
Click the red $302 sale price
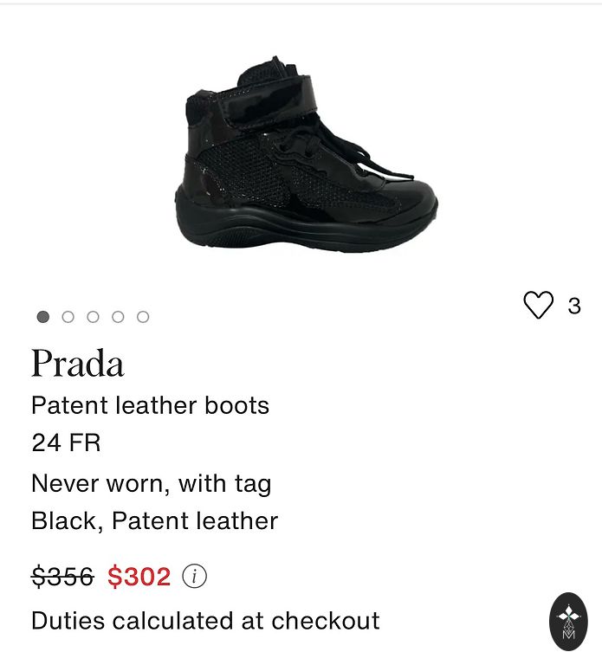[139, 577]
